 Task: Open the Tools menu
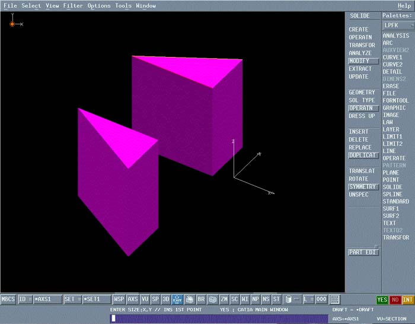(x=123, y=6)
